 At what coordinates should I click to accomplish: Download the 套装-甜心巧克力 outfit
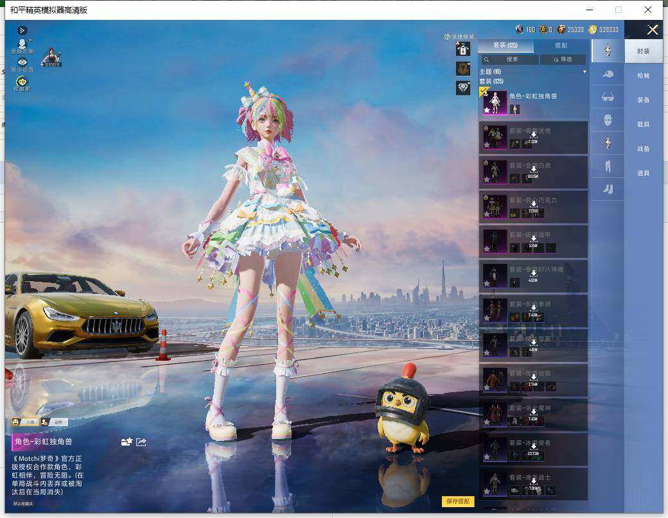coord(533,205)
